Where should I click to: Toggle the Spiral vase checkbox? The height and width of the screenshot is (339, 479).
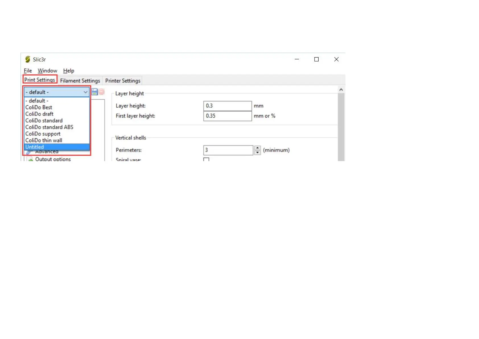(x=206, y=159)
